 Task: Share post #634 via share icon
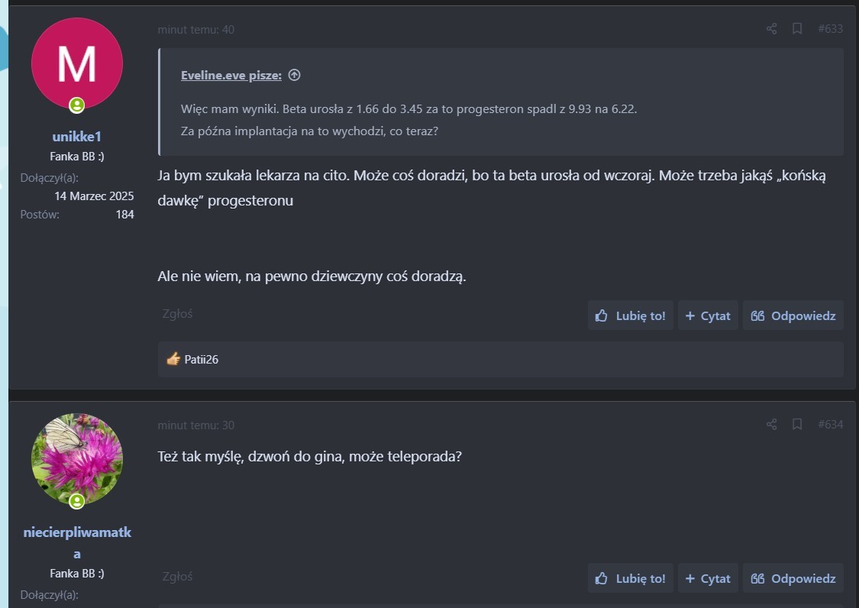click(771, 424)
